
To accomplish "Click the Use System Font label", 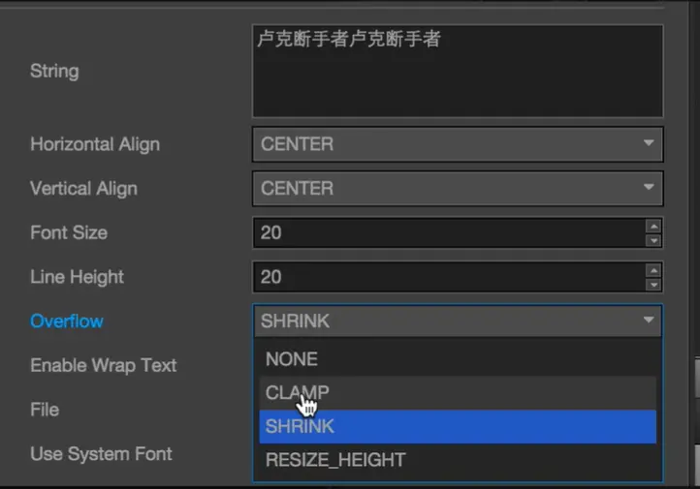I will pyautogui.click(x=101, y=454).
